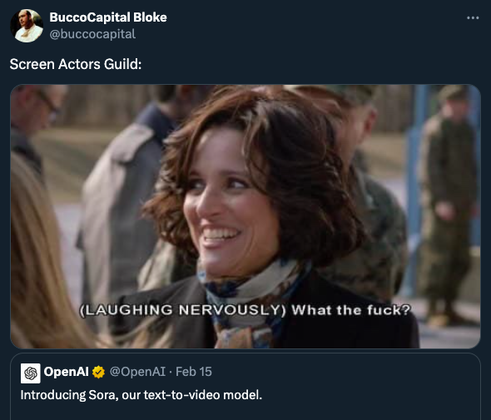Select the 'Screen Actors Guild:' tweet text
This screenshot has width=491, height=420.
76,64
